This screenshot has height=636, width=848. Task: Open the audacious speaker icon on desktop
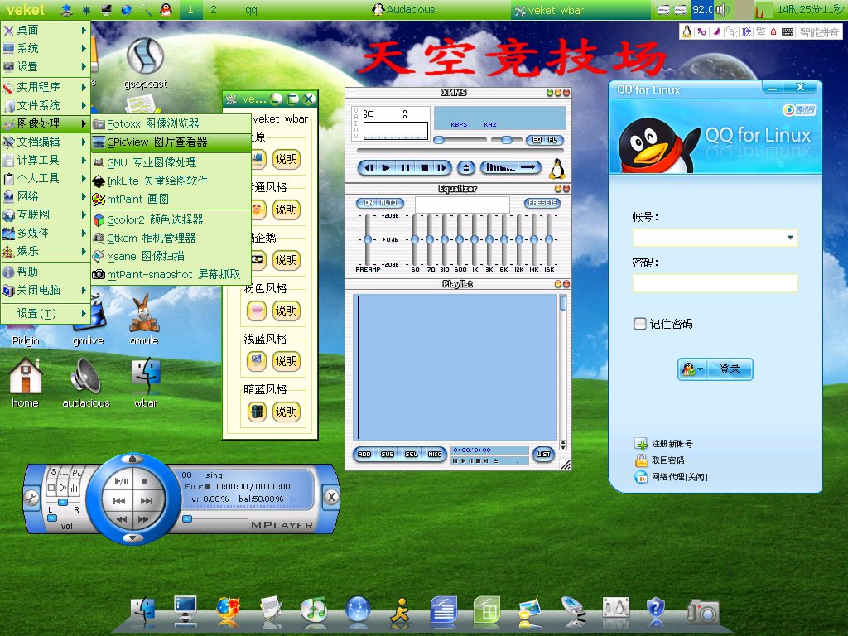tap(84, 377)
